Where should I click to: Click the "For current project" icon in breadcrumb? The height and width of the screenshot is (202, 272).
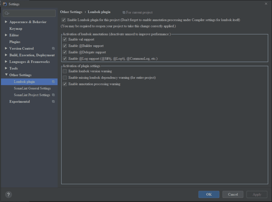pos(124,12)
